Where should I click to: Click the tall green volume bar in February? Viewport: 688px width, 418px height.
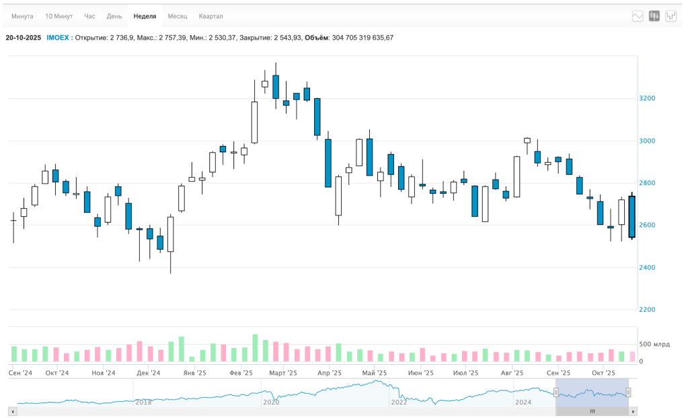point(255,348)
